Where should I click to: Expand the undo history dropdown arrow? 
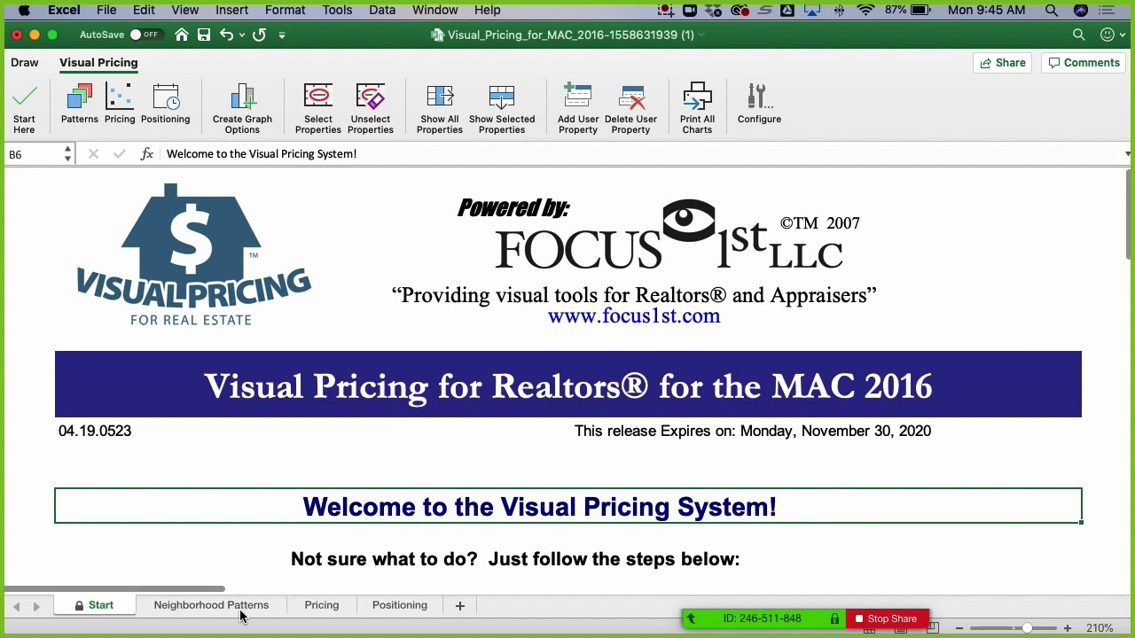pyautogui.click(x=242, y=35)
